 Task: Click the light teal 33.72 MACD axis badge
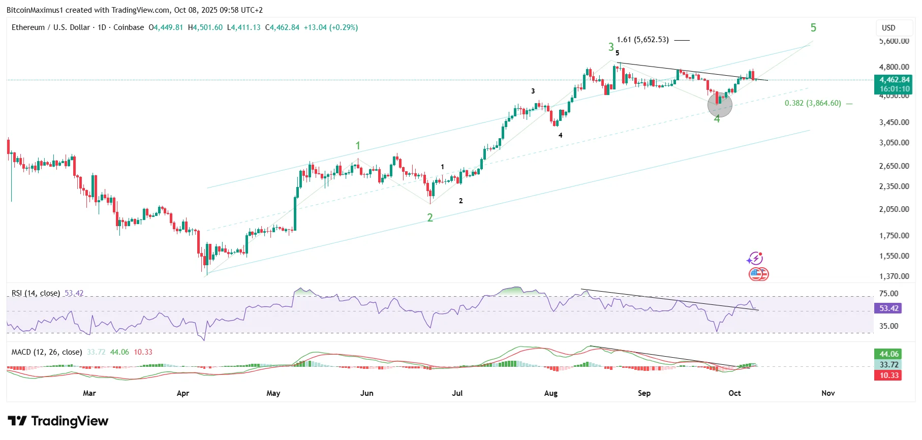pyautogui.click(x=888, y=365)
